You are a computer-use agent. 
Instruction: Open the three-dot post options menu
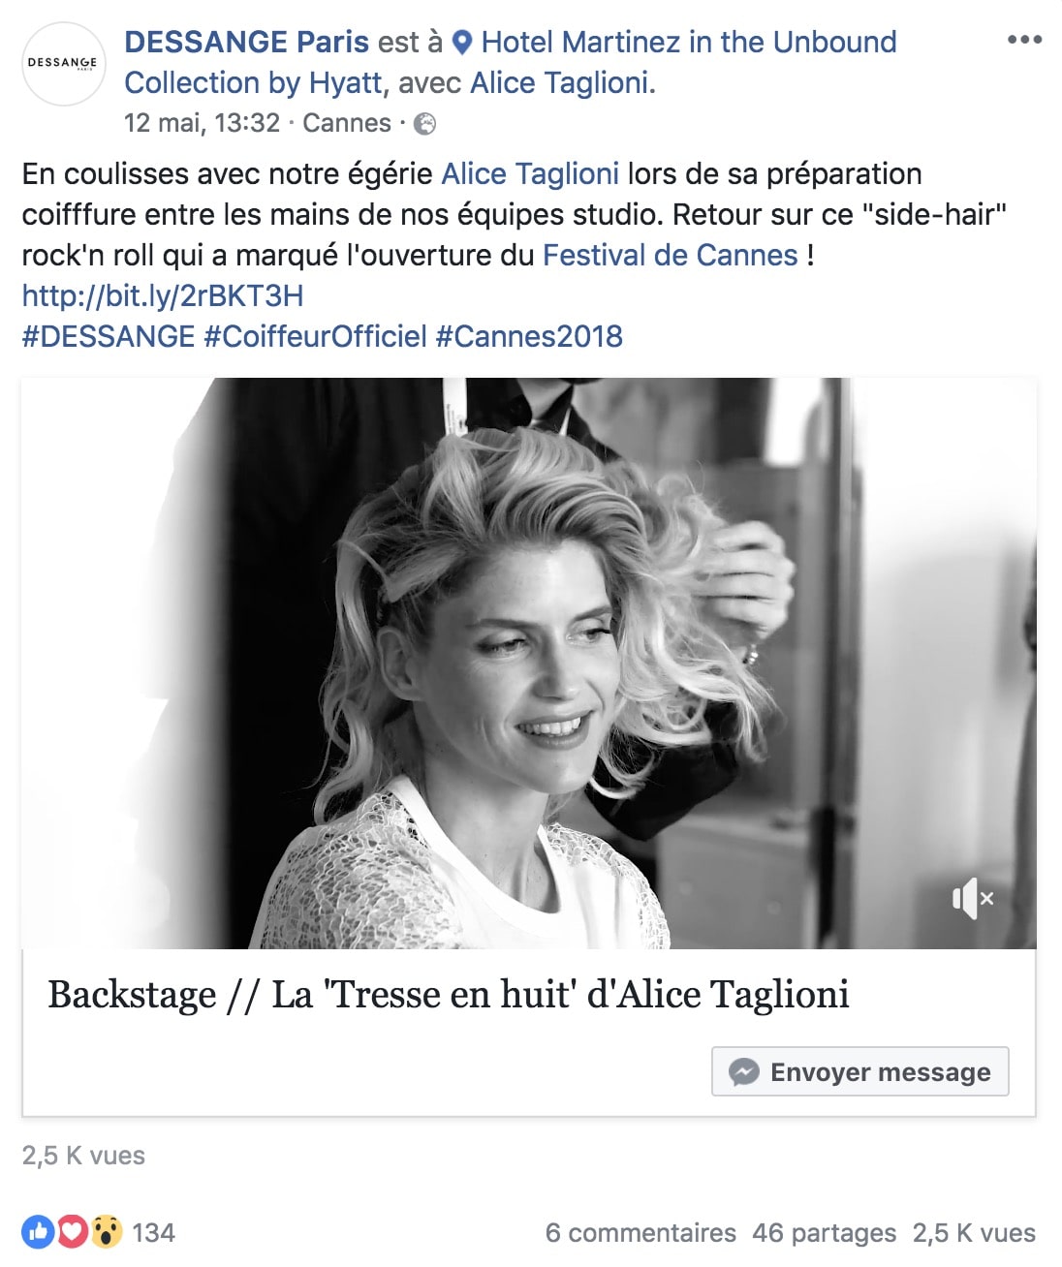[x=1024, y=40]
